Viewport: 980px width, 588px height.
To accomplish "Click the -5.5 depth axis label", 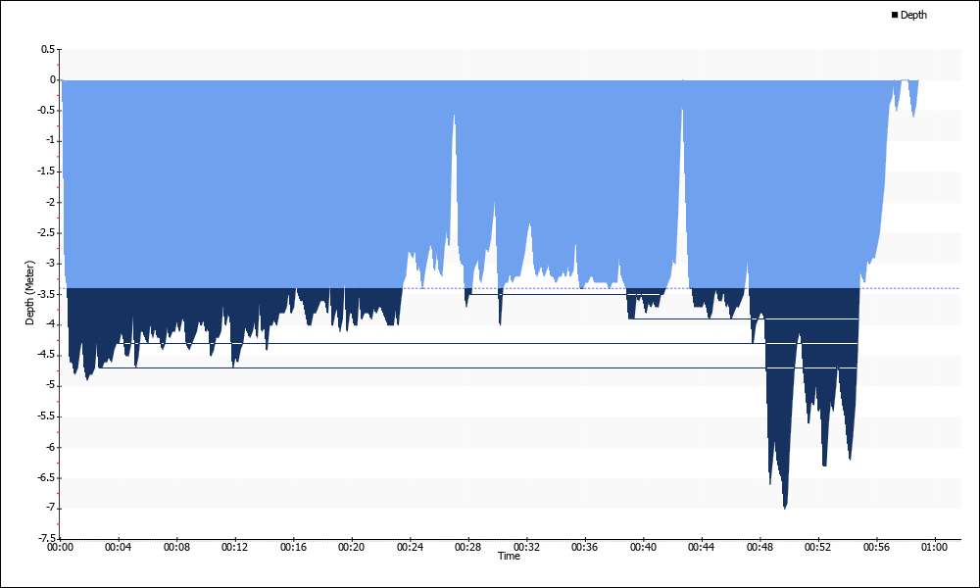I will pyautogui.click(x=46, y=416).
